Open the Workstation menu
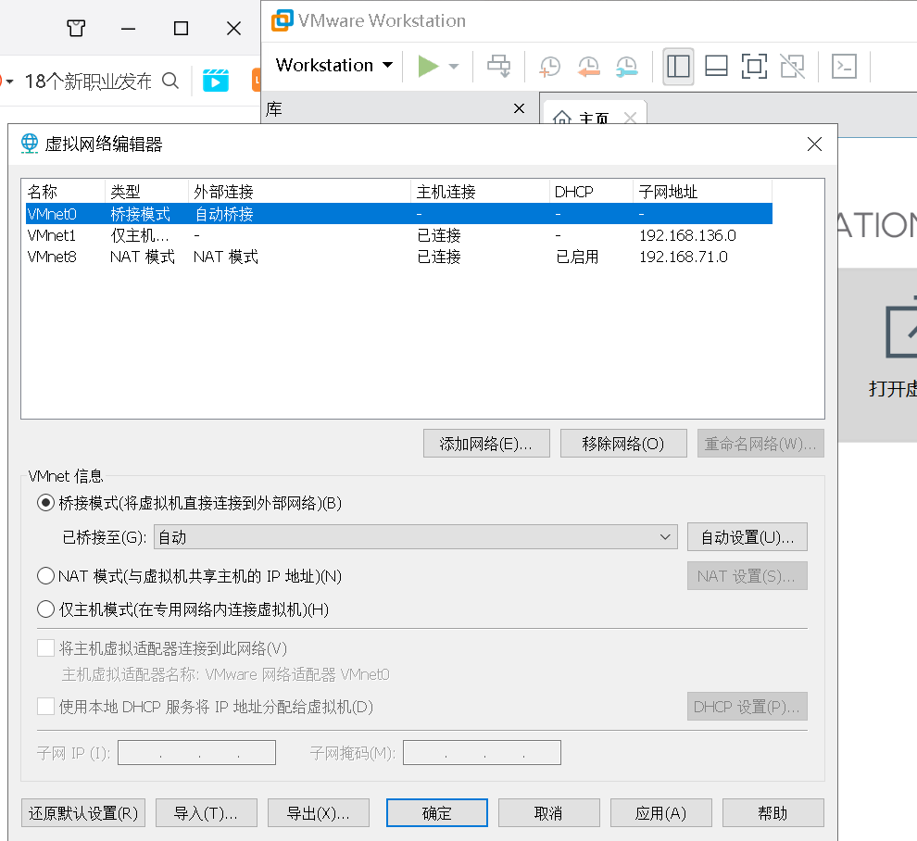 (334, 65)
